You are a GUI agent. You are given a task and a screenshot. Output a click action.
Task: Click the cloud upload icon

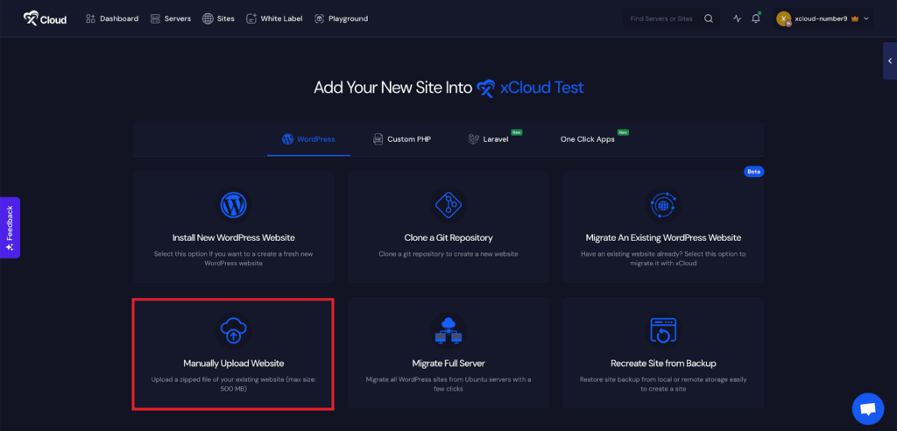click(x=233, y=330)
